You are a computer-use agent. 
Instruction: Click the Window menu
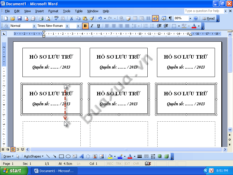93,11
